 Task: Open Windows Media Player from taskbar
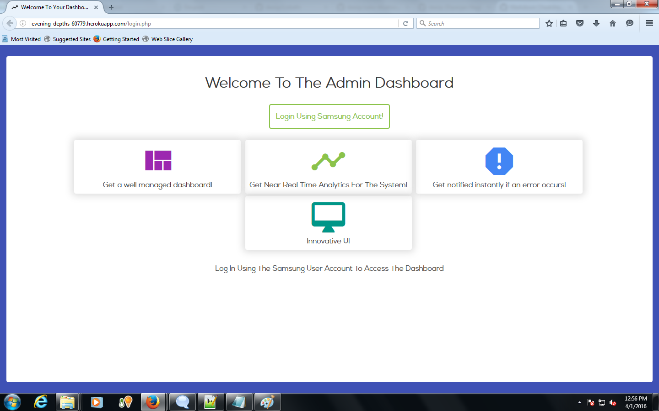tap(97, 402)
